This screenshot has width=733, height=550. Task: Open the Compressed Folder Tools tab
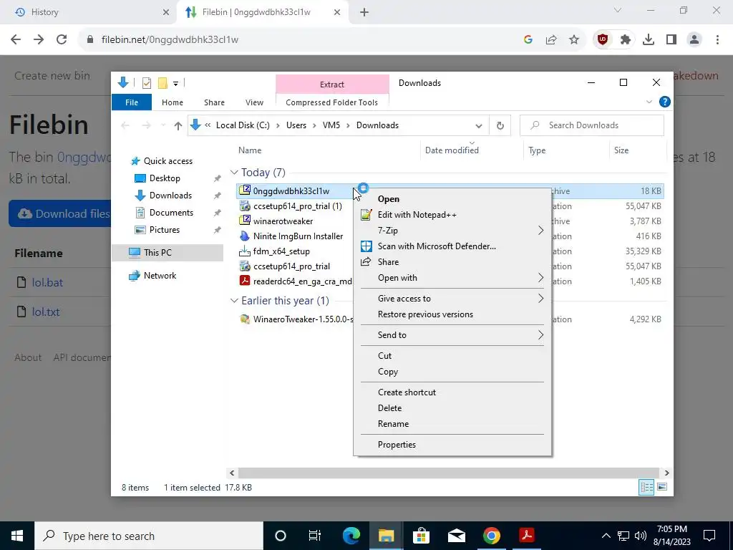(332, 102)
